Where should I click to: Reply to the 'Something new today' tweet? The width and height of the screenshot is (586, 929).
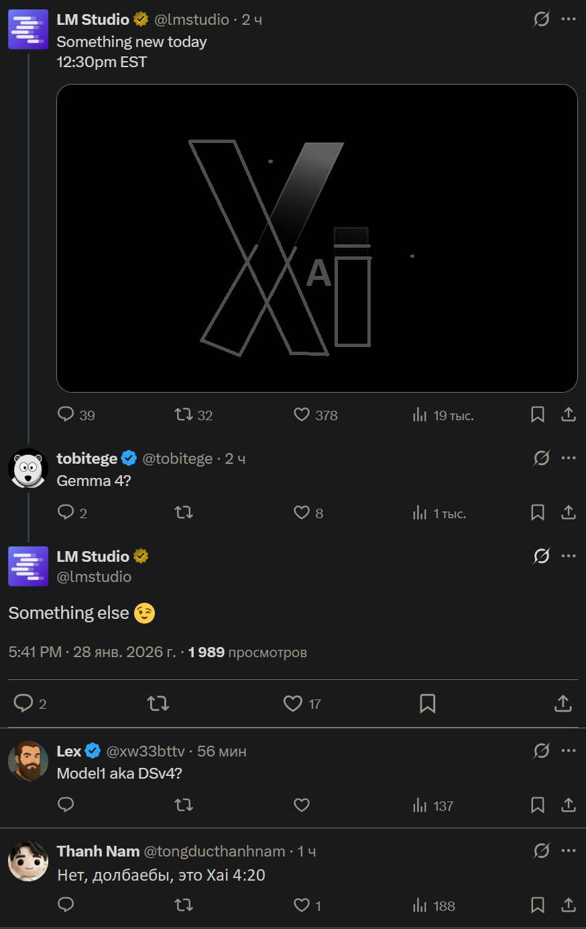[66, 414]
